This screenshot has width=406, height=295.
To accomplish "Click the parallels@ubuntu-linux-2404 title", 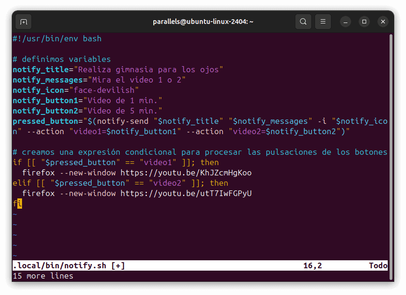I will (x=203, y=22).
